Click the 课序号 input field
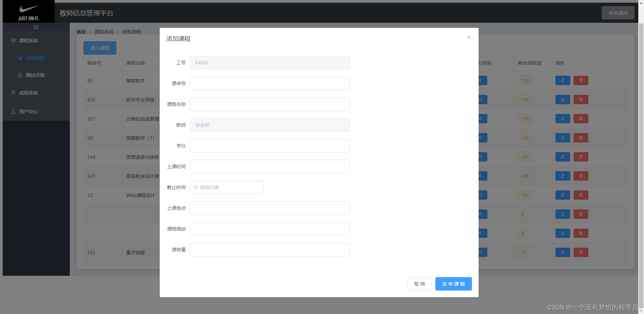Viewport: 644px width, 314px height. point(270,83)
